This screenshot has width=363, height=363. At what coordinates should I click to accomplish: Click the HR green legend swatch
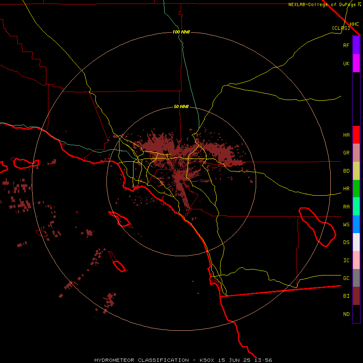[356, 189]
